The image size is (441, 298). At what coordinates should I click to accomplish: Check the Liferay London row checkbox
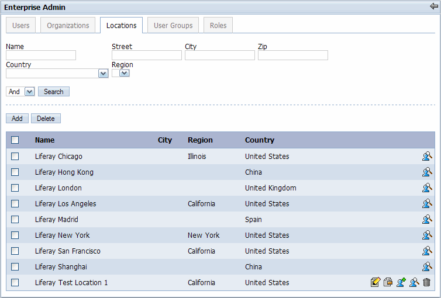(15, 188)
